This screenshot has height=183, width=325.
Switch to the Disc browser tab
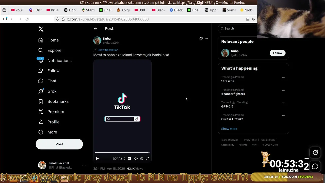(35, 10)
